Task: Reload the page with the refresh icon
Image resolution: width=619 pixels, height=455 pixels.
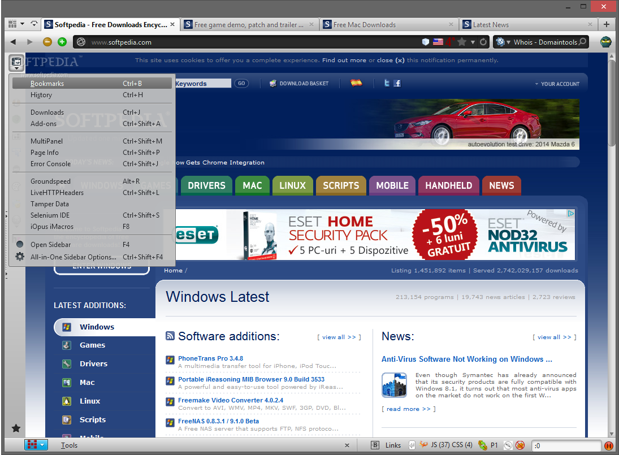Action: [483, 42]
